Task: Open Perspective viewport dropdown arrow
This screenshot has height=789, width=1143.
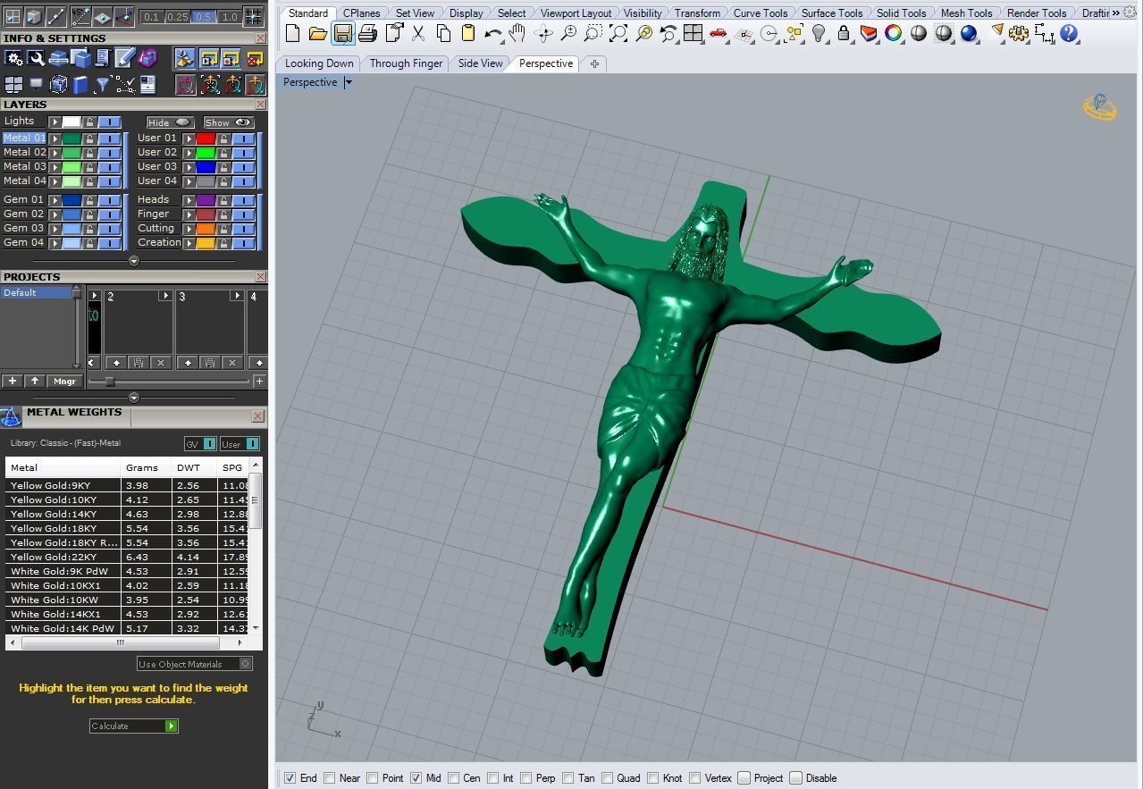Action: click(349, 82)
